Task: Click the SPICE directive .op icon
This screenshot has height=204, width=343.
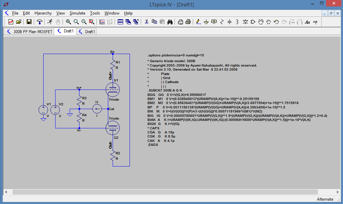Action: click(315, 22)
